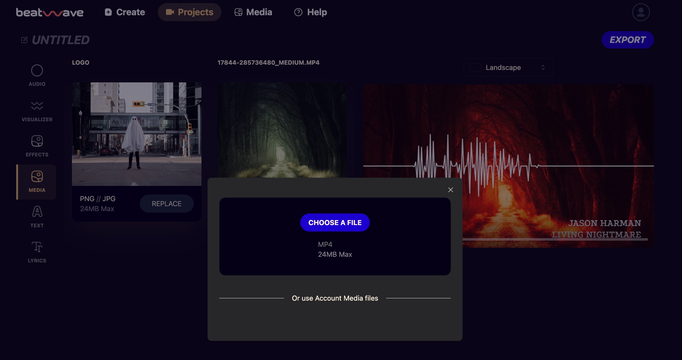Open the Media menu in top bar
The image size is (682, 360).
click(253, 12)
